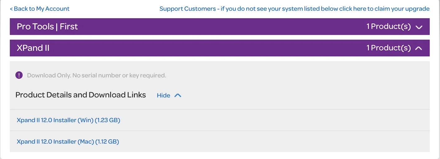Image resolution: width=440 pixels, height=159 pixels.
Task: Click the 1.23 GB size on the Win installer
Action: click(108, 120)
